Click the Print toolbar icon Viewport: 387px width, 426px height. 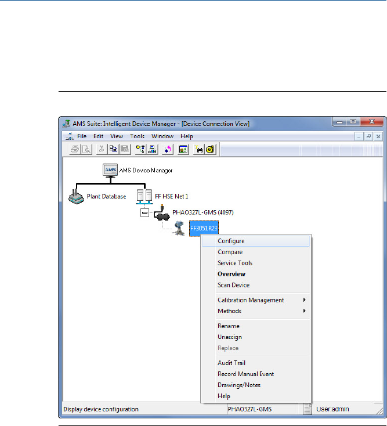(75, 149)
